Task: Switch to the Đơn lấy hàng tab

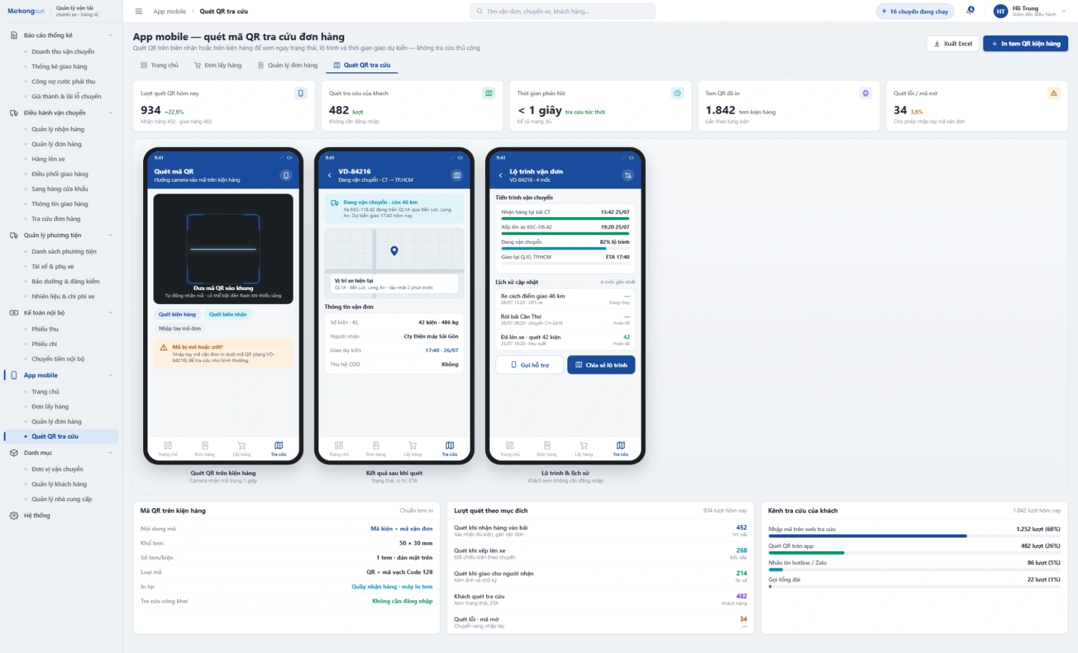Action: tap(218, 65)
